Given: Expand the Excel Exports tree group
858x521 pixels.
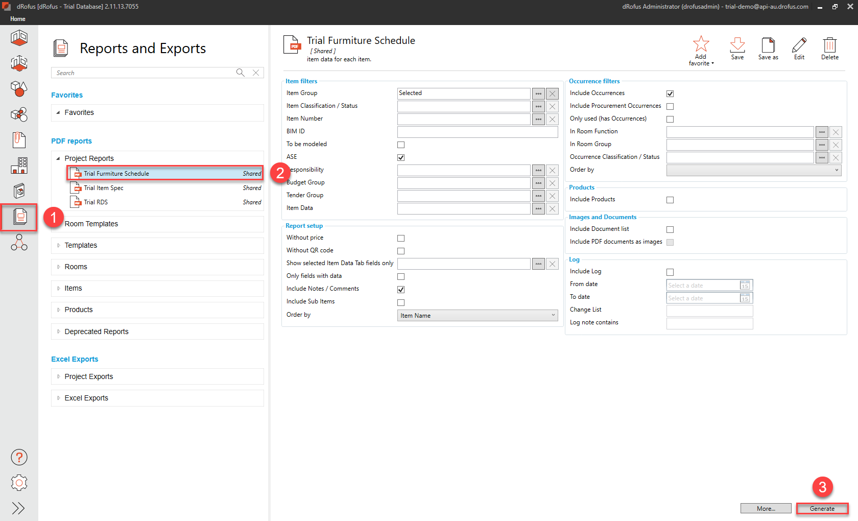Looking at the screenshot, I should click(x=59, y=398).
